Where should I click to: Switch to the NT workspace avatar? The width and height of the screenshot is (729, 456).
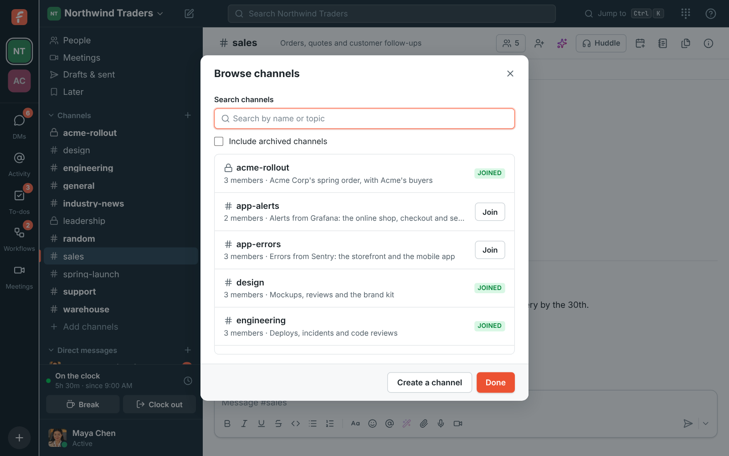click(x=19, y=51)
